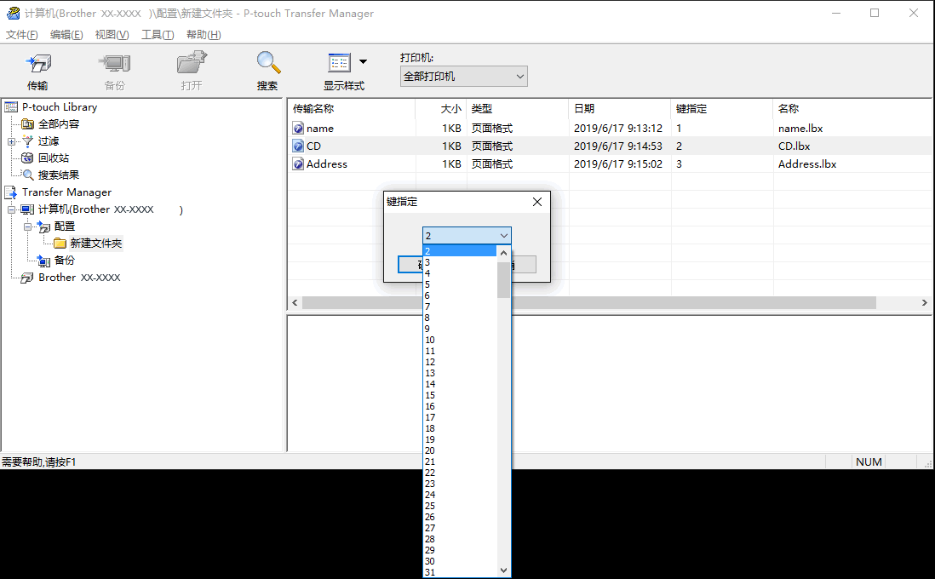
Task: Sort by Key Assign (键指定) column header
Action: [x=722, y=108]
